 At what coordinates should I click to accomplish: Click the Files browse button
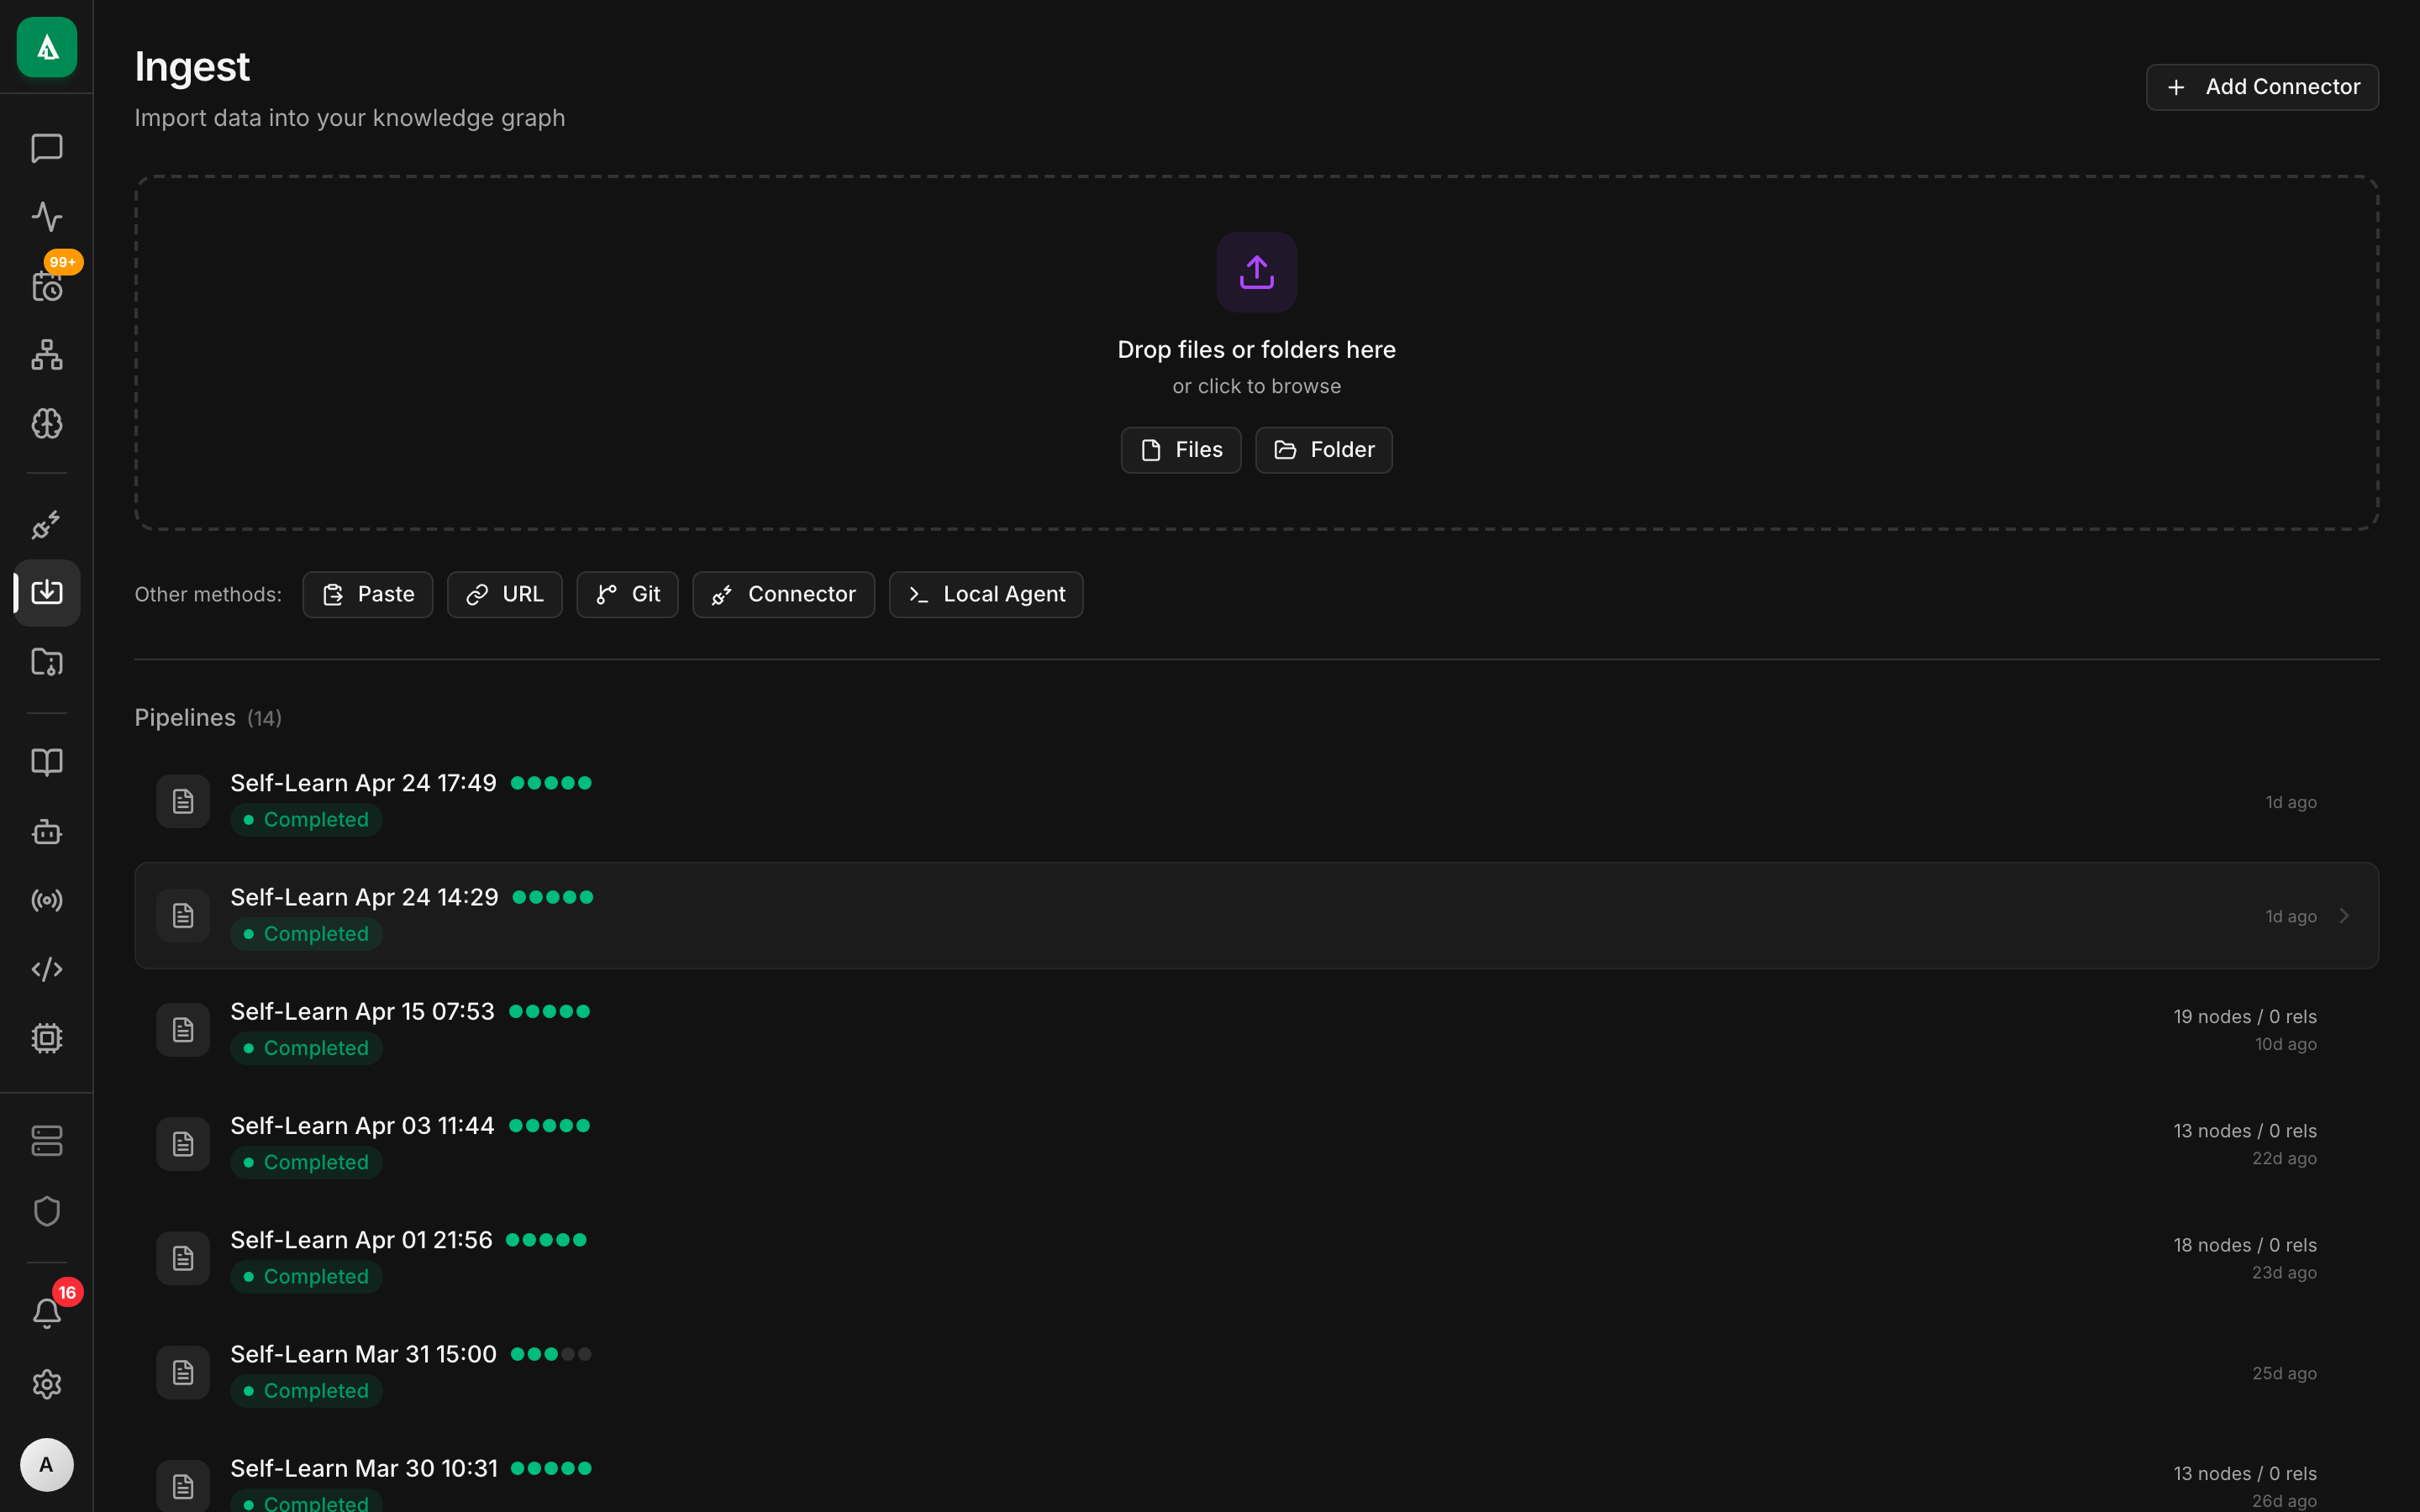[x=1180, y=450]
